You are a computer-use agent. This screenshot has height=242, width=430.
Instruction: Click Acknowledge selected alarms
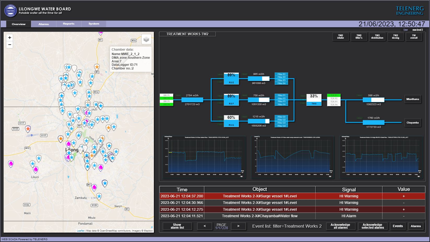tap(373, 226)
